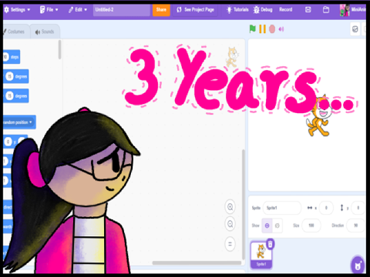370x277 pixels.
Task: Click the faded cat sprite in workspace corner
Action: (232, 57)
